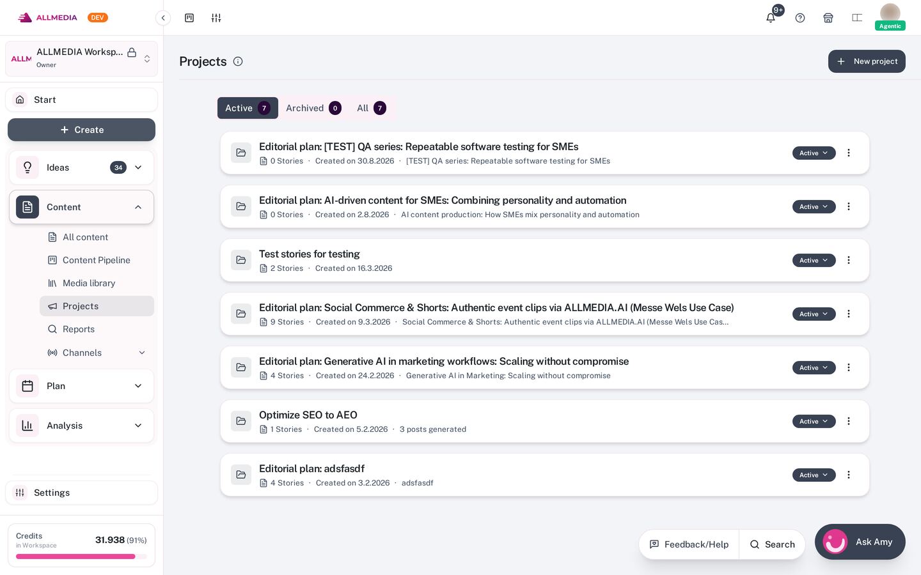Open Media library in the sidebar
Image resolution: width=921 pixels, height=575 pixels.
(97, 283)
